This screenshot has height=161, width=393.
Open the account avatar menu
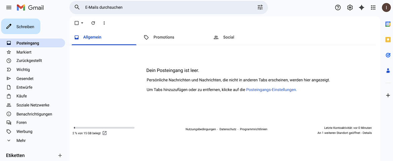(386, 7)
